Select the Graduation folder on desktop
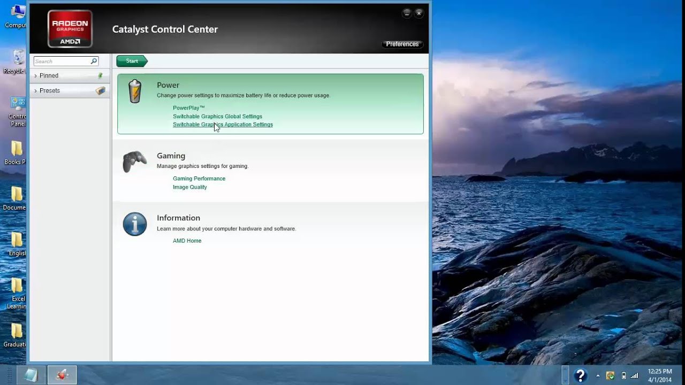This screenshot has height=385, width=685. [x=16, y=336]
